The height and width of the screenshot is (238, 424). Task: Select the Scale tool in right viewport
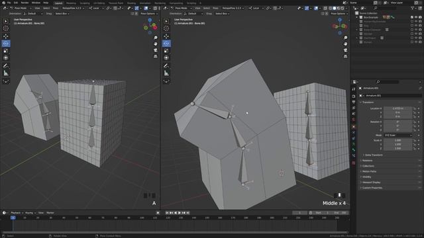click(x=166, y=51)
